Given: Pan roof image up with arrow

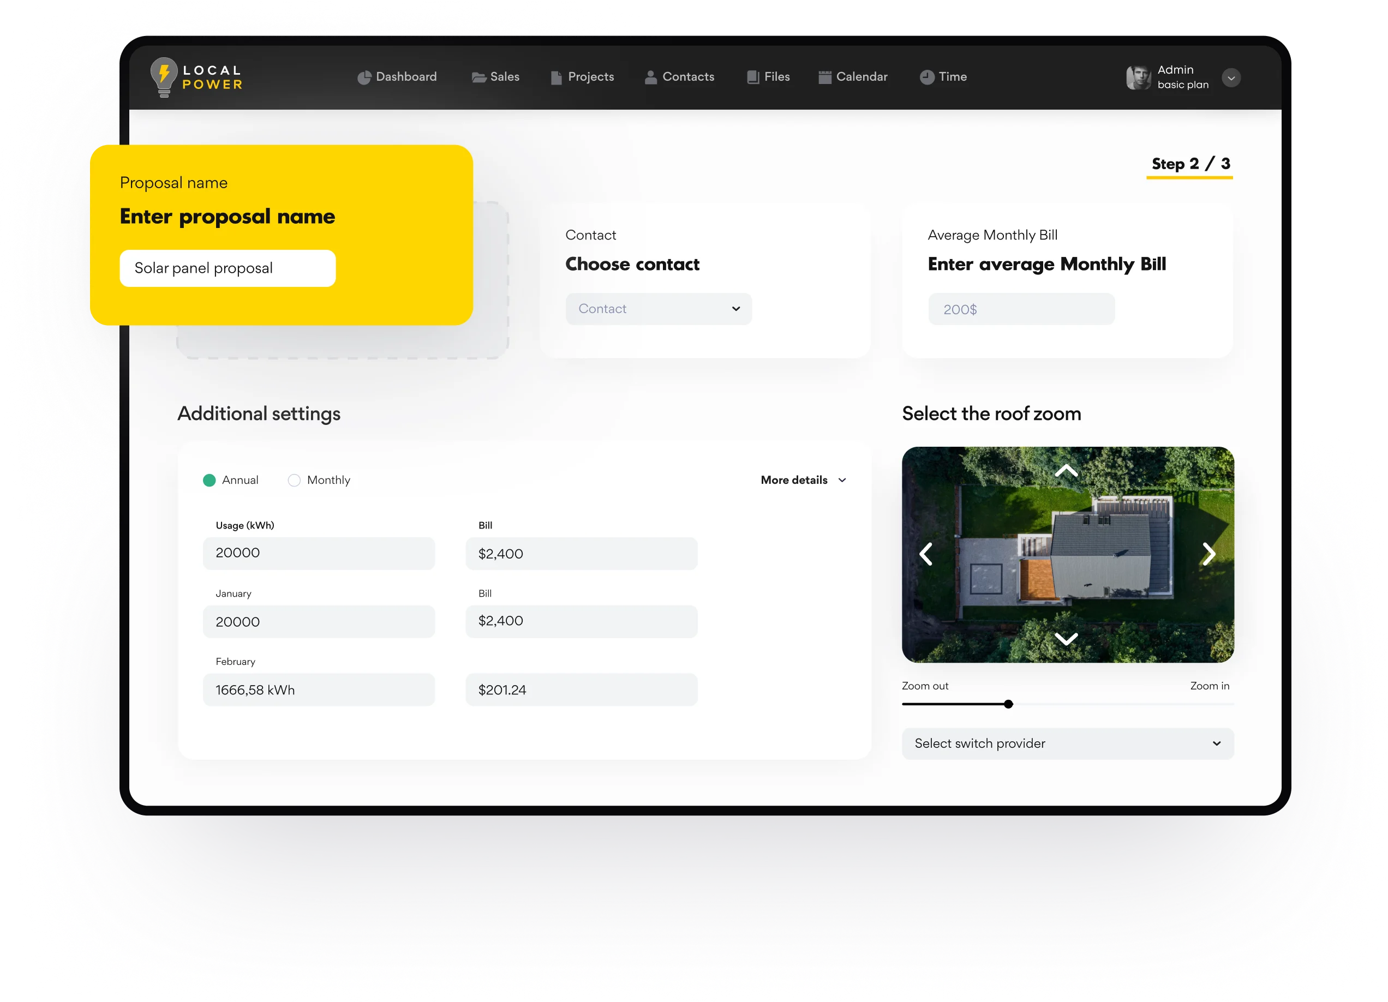Looking at the screenshot, I should point(1066,471).
